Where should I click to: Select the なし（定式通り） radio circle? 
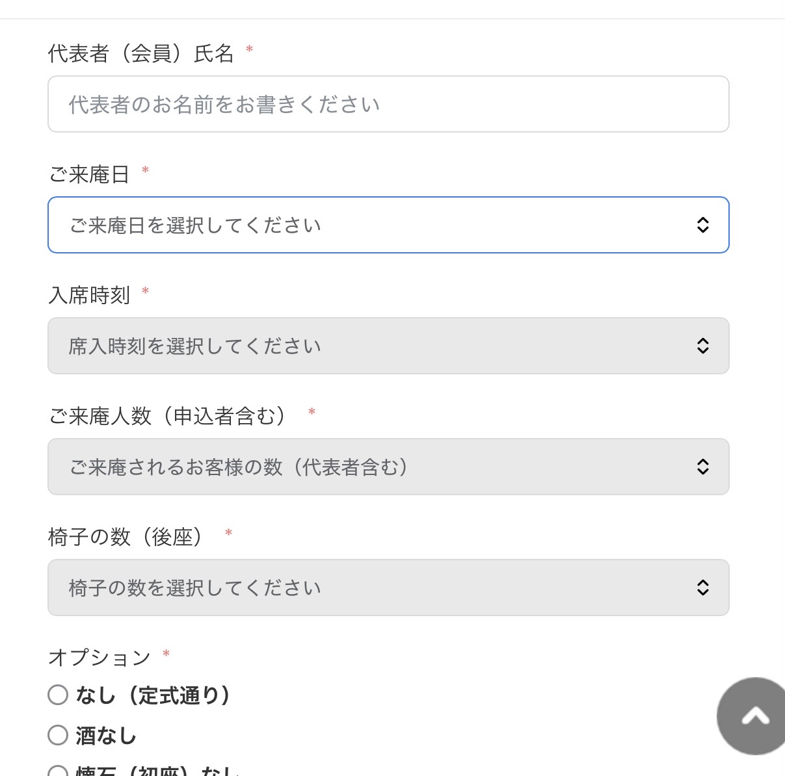point(58,695)
